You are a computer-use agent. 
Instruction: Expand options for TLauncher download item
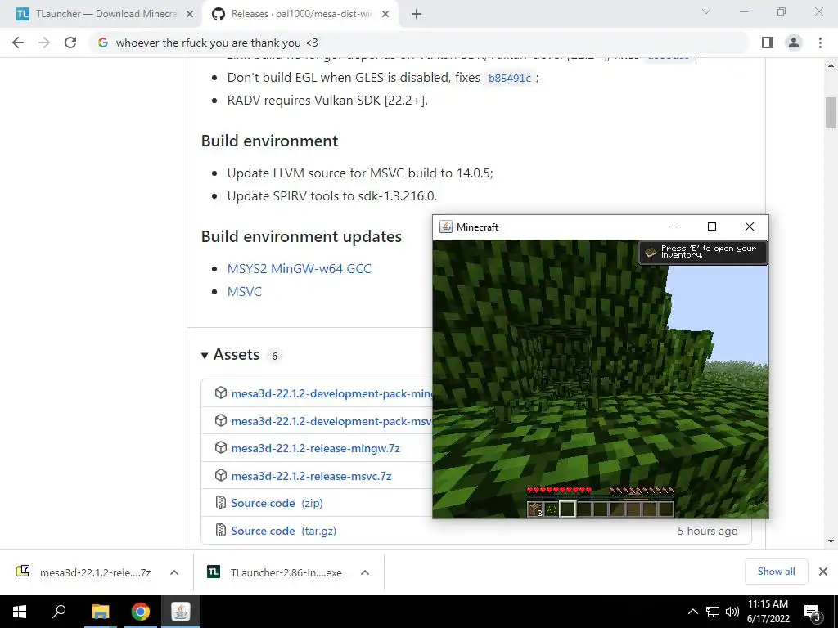click(365, 572)
